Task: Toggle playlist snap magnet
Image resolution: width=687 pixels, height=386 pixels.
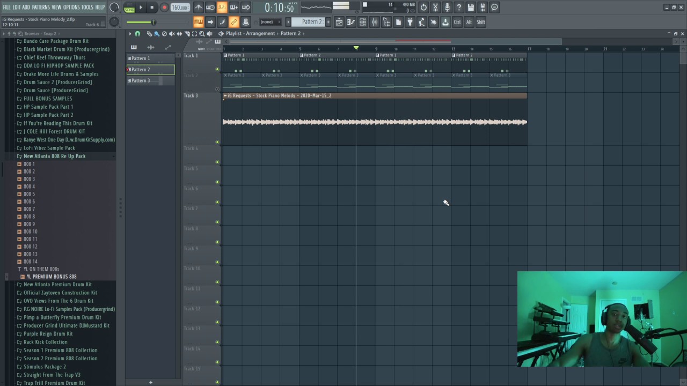Action: click(x=137, y=33)
